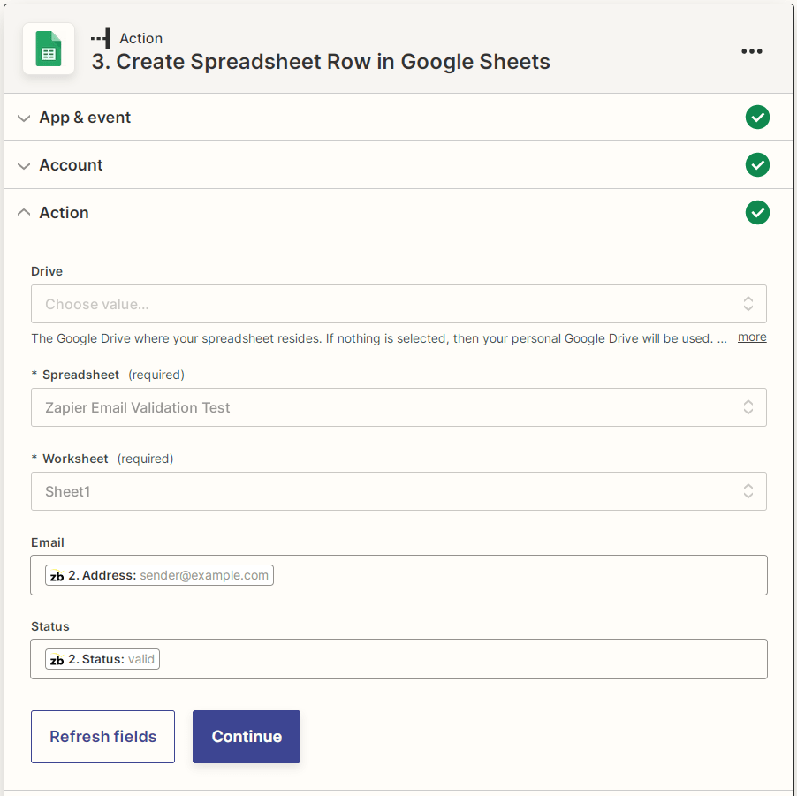Click Refresh fields

pyautogui.click(x=102, y=736)
